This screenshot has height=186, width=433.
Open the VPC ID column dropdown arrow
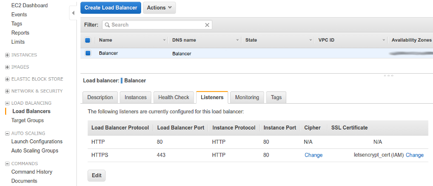(384, 40)
